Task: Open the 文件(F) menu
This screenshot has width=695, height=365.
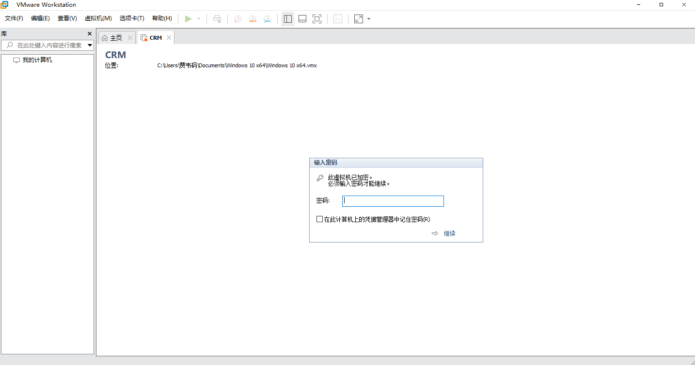Action: (14, 18)
